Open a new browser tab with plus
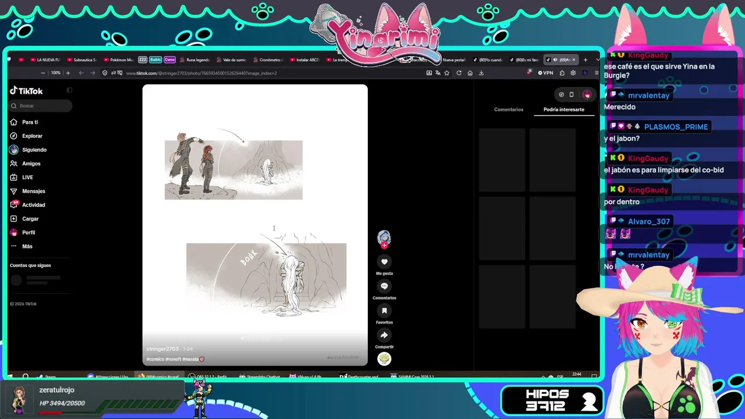Viewport: 745px width, 419px height. [586, 59]
